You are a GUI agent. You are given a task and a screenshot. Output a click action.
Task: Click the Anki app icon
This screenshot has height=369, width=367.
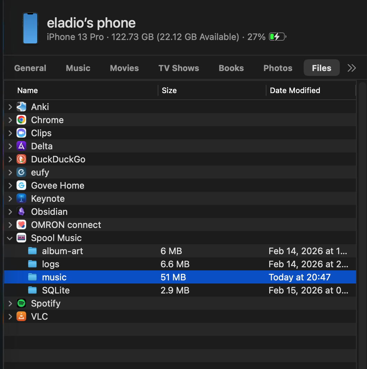coord(21,107)
